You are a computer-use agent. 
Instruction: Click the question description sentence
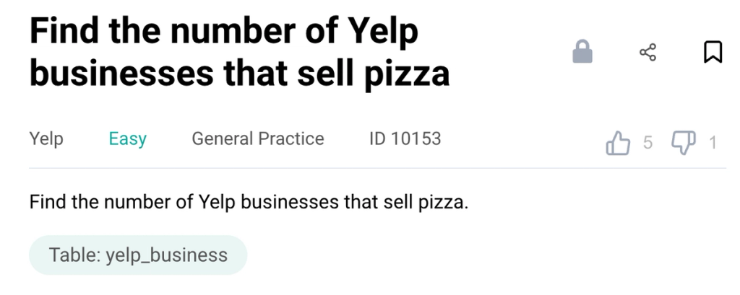coord(249,202)
